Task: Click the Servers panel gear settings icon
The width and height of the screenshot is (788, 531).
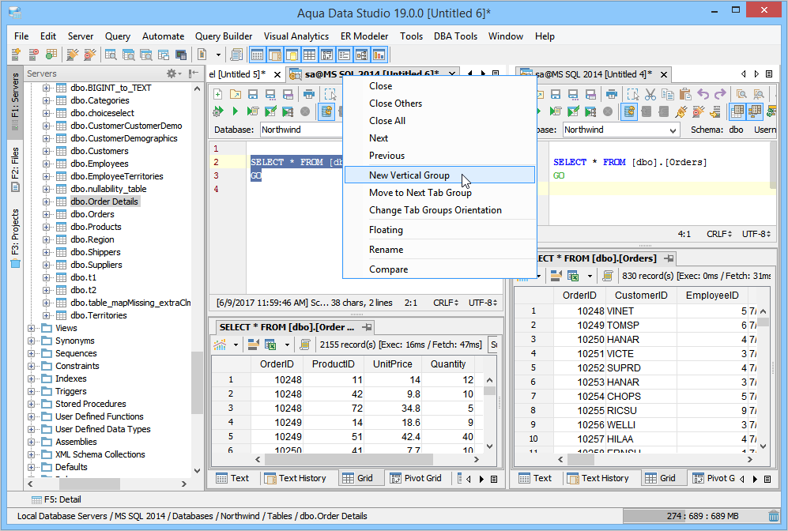Action: click(172, 73)
